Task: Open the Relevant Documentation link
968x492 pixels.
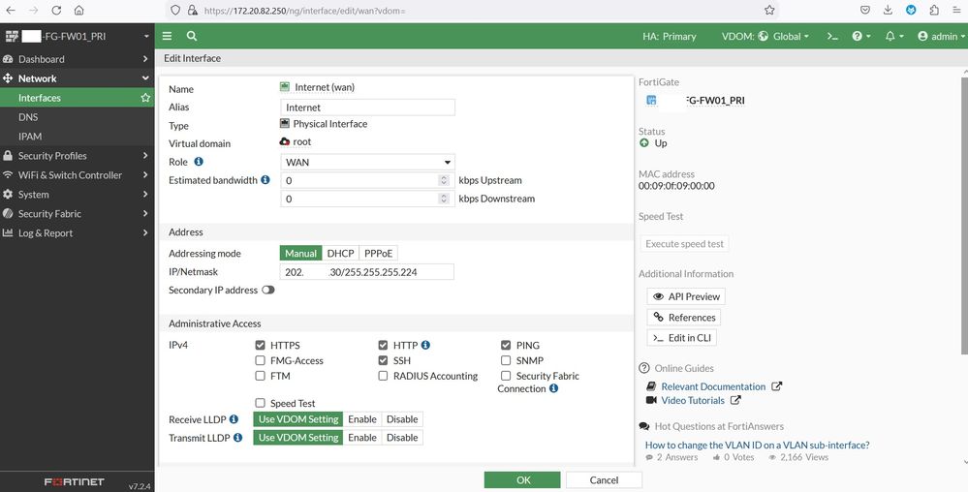Action: [x=714, y=386]
